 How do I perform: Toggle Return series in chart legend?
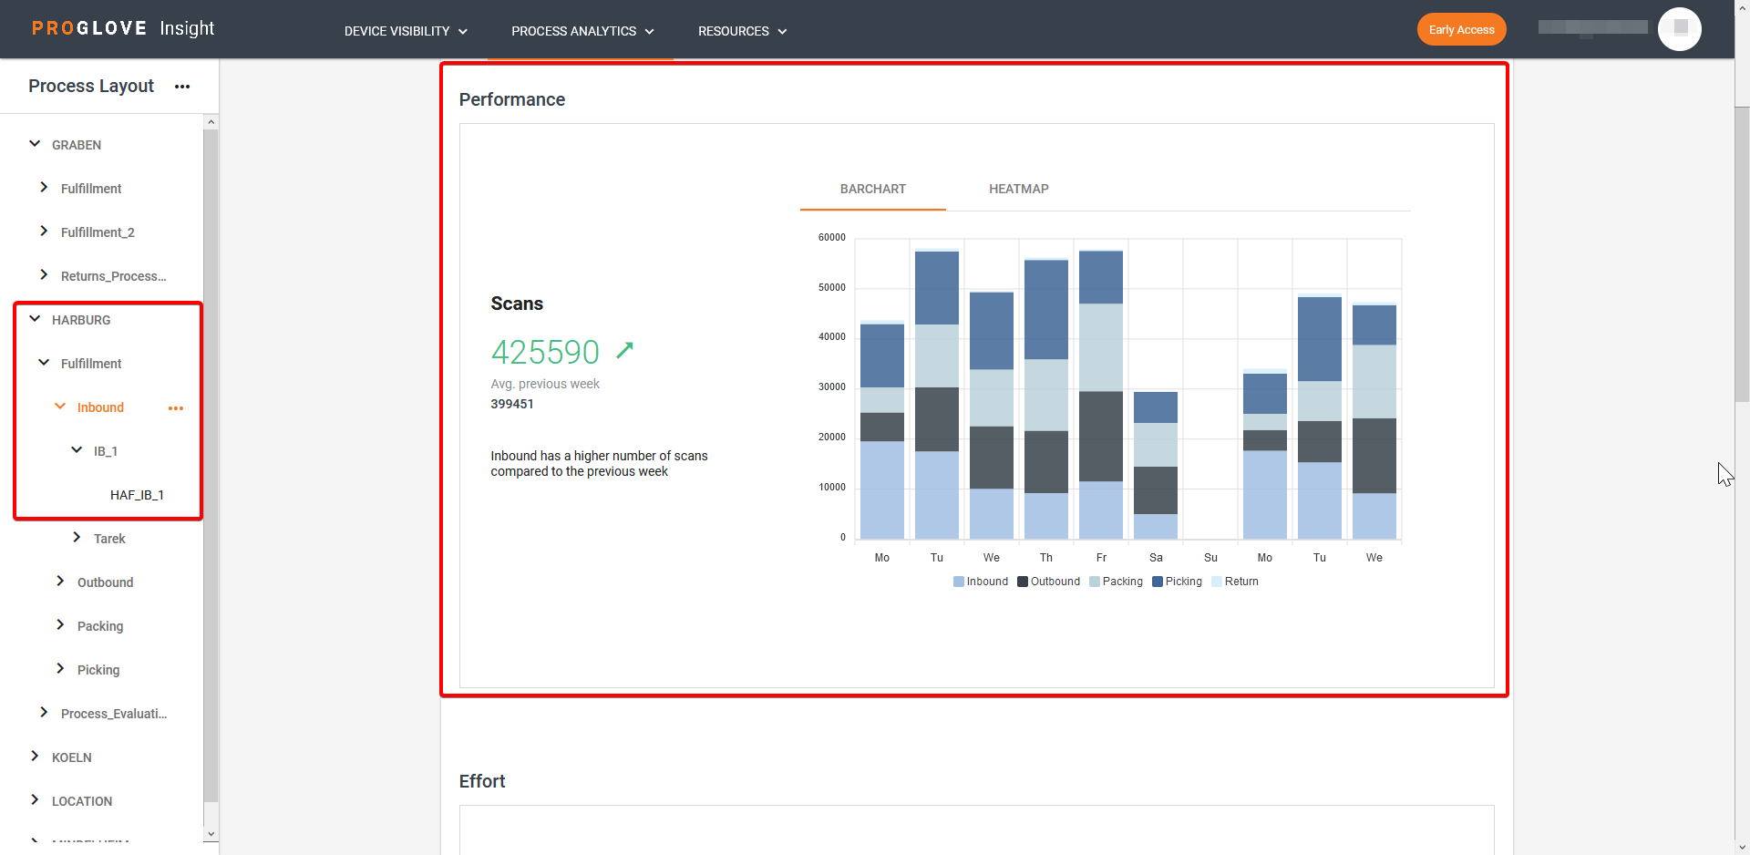pos(1235,582)
